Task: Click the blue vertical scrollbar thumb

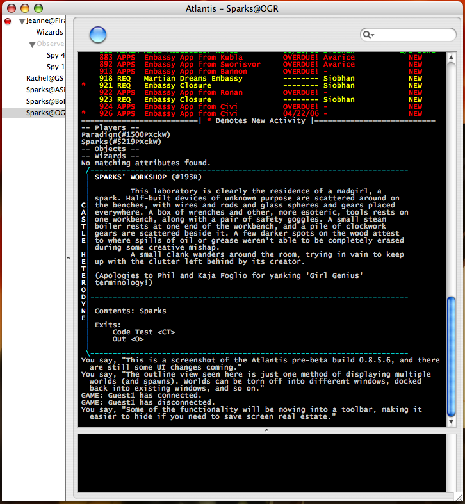Action: point(451,356)
